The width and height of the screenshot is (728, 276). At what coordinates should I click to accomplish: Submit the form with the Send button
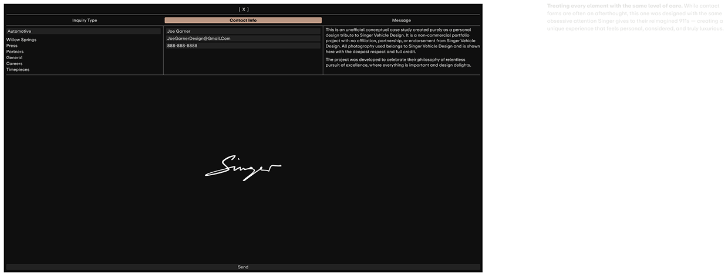coord(243,267)
